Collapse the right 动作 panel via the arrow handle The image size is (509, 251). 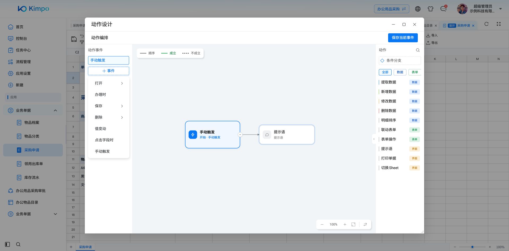coord(374,139)
